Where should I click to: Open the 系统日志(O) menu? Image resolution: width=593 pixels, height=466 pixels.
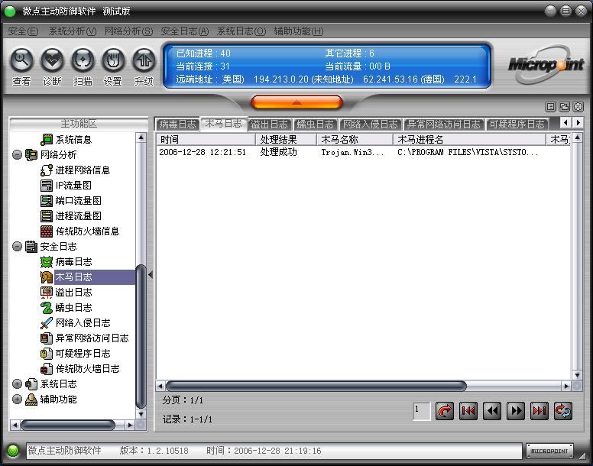(x=241, y=31)
